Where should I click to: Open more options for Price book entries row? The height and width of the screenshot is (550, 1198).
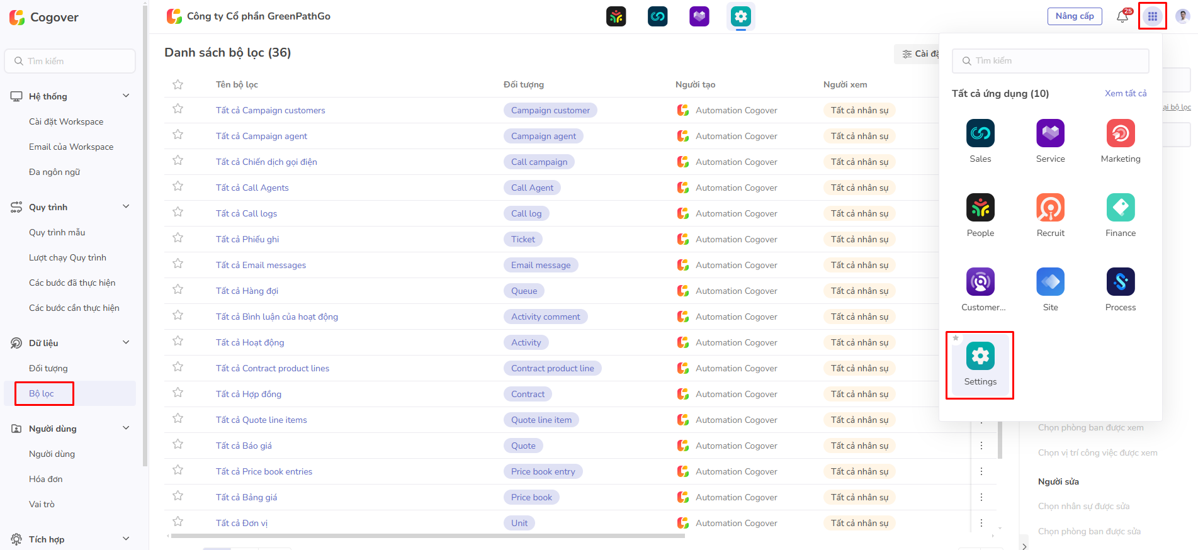(x=981, y=471)
